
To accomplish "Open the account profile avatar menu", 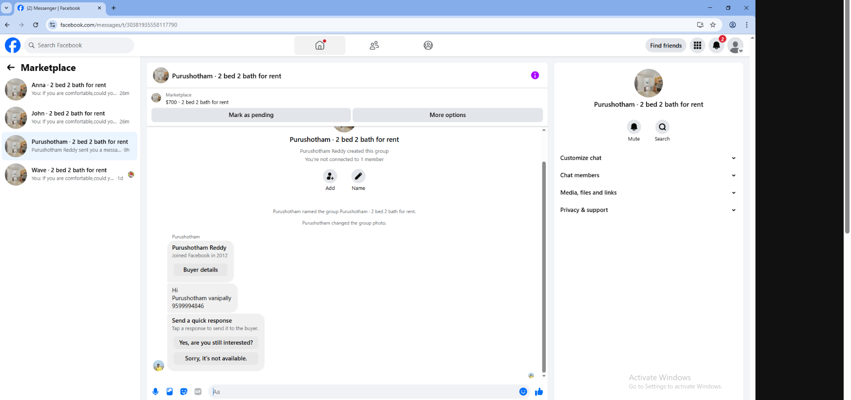I will coord(735,46).
